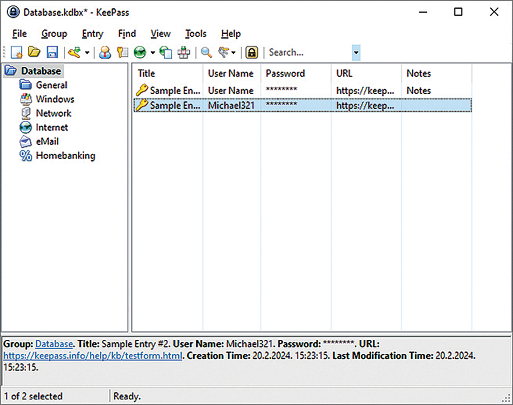Open the Add Entry dropdown arrow
The height and width of the screenshot is (405, 513).
(87, 52)
